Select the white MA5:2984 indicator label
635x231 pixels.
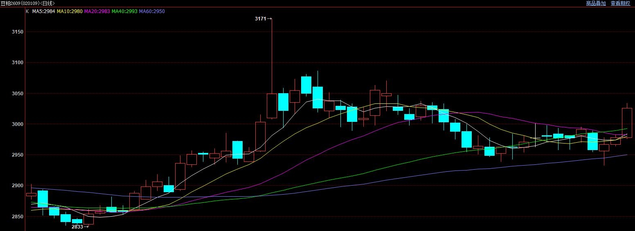click(43, 11)
